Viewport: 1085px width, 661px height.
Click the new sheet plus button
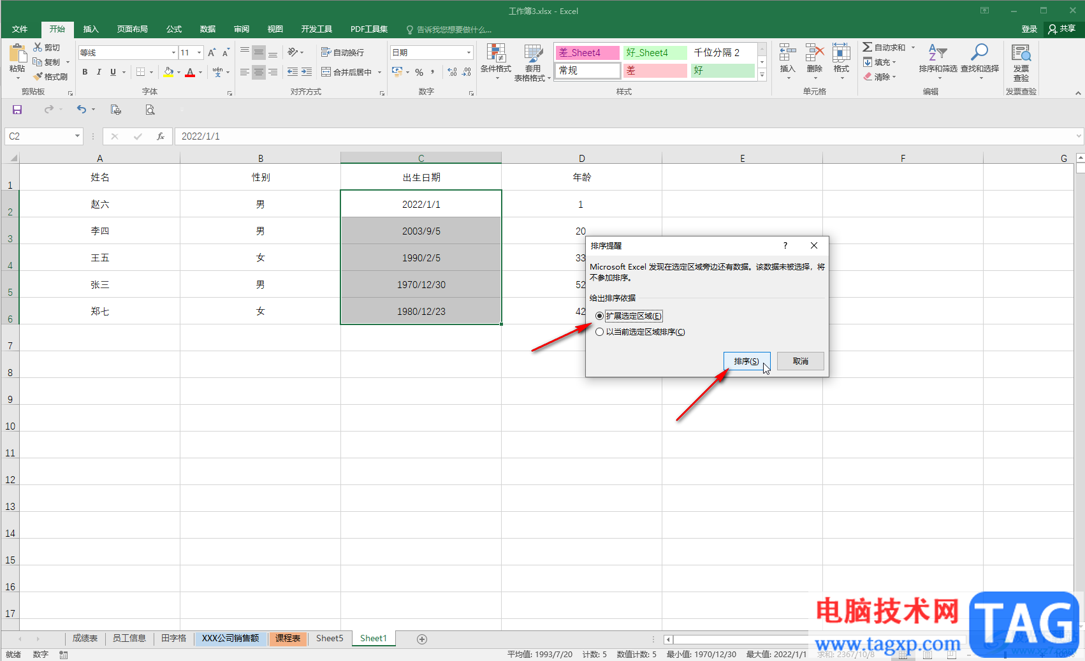[x=422, y=639]
